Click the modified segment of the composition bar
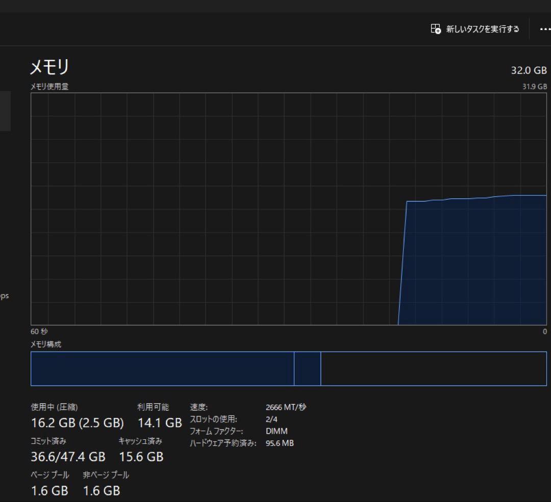 pyautogui.click(x=308, y=368)
